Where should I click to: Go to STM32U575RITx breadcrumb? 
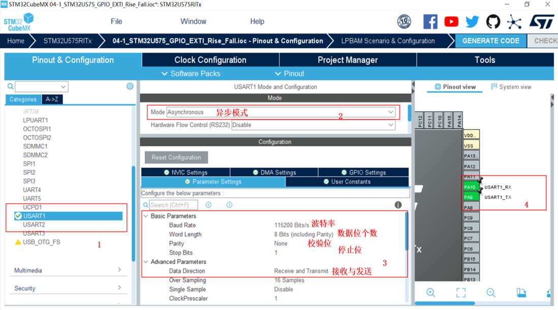pyautogui.click(x=68, y=41)
